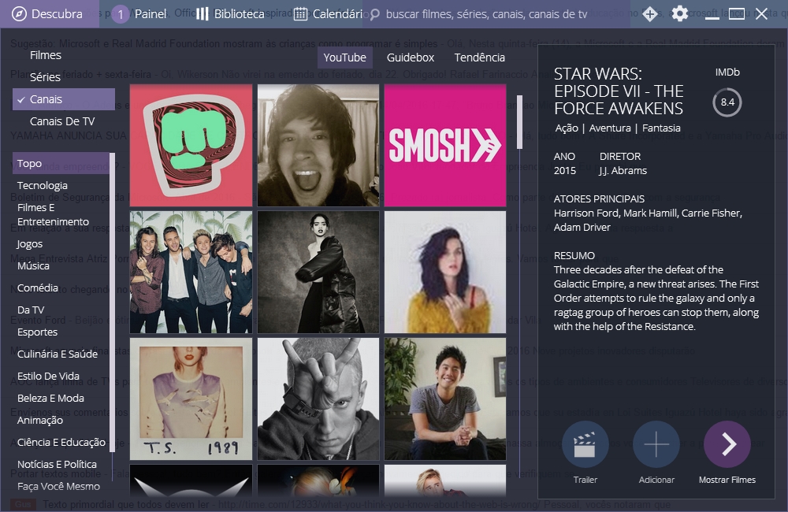
Task: Select Filmes in the category list
Action: coord(46,55)
